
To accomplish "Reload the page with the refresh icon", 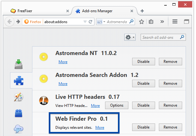I will 91,22.
